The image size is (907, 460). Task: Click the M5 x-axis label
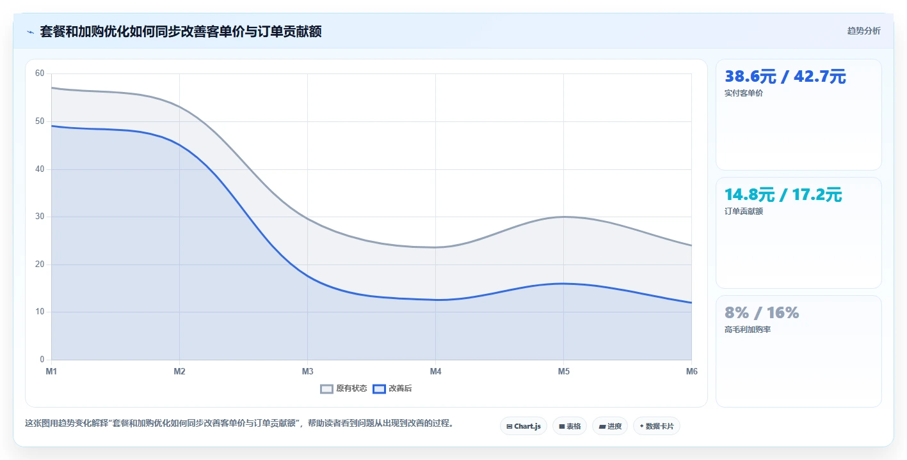tap(563, 371)
